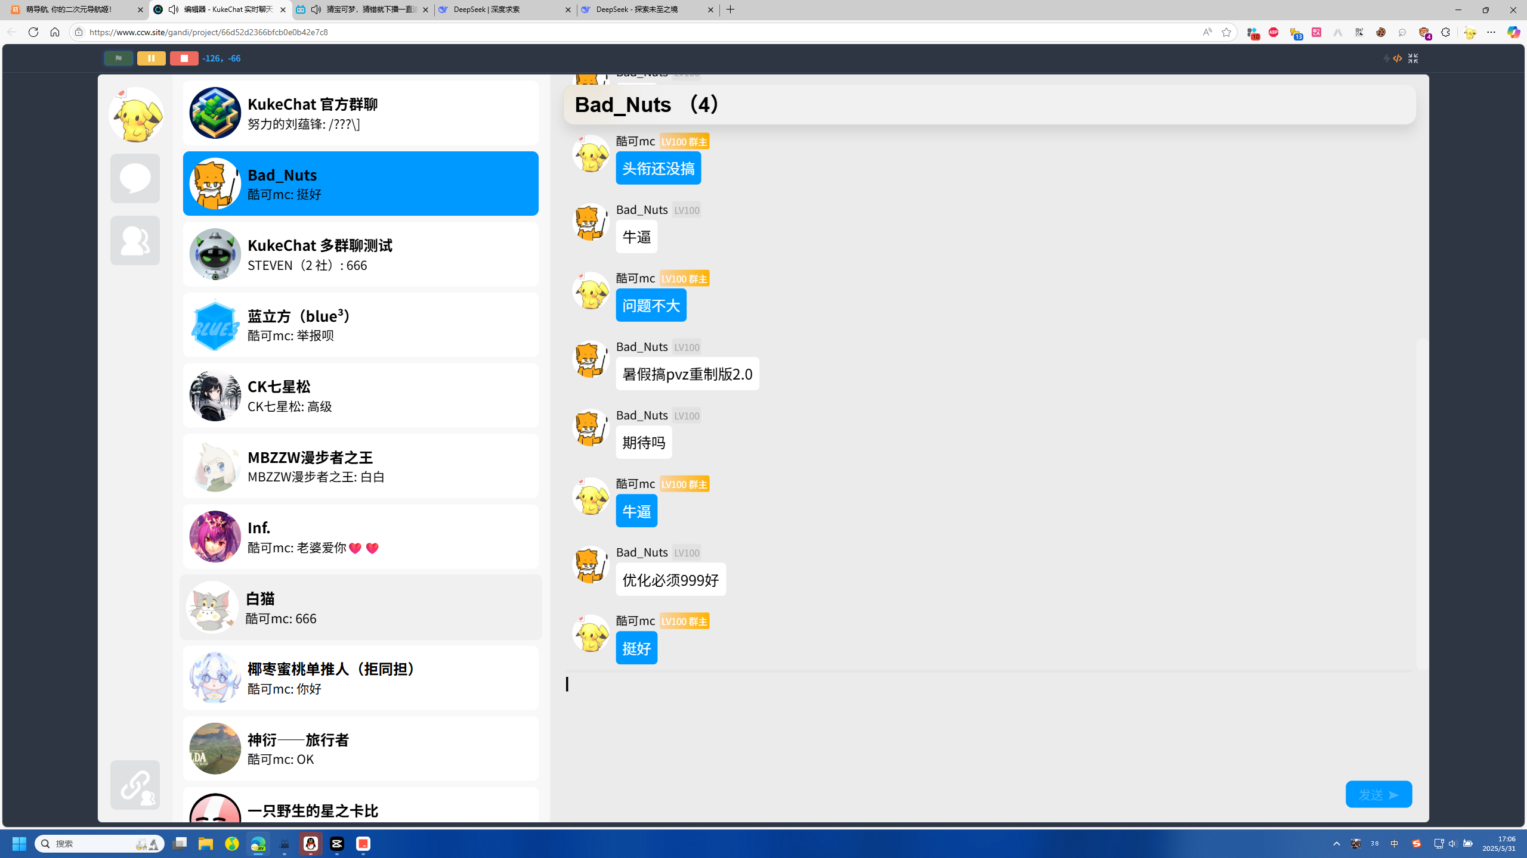Open 椰枣蜜桃单推人 conversation
The image size is (1527, 858).
tap(360, 677)
